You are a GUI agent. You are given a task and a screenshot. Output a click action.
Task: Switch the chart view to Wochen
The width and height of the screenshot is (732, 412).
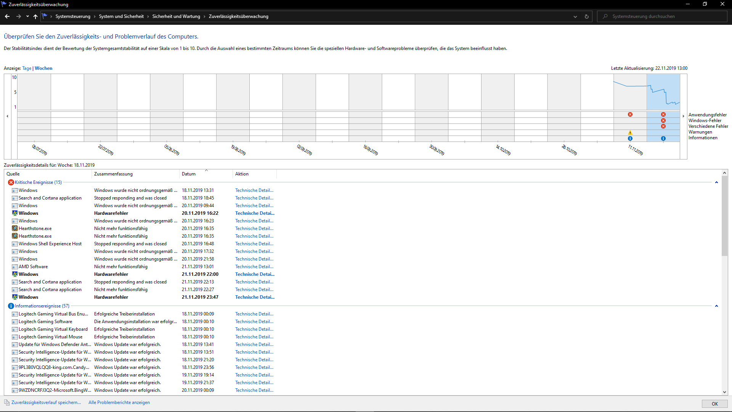[x=43, y=68]
